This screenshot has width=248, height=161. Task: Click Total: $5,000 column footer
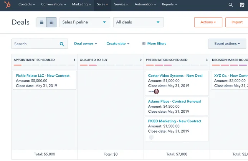click(x=45, y=154)
